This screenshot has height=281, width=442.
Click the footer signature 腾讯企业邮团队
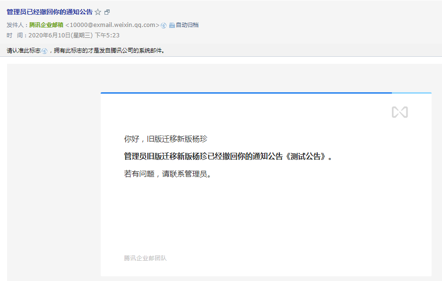coord(145,258)
